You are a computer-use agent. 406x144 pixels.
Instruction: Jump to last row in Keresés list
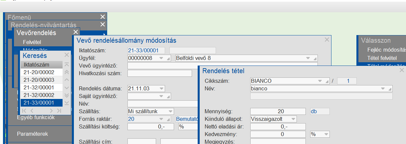(67, 103)
